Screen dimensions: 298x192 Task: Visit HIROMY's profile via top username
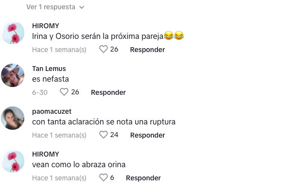46,26
